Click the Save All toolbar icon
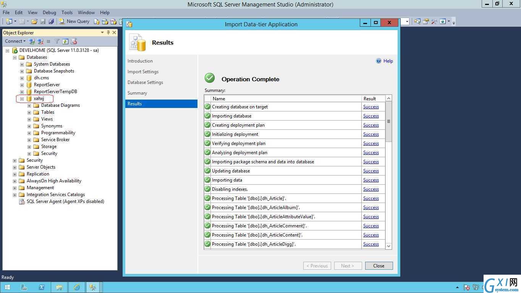Viewport: 521px width, 293px height. (x=51, y=21)
